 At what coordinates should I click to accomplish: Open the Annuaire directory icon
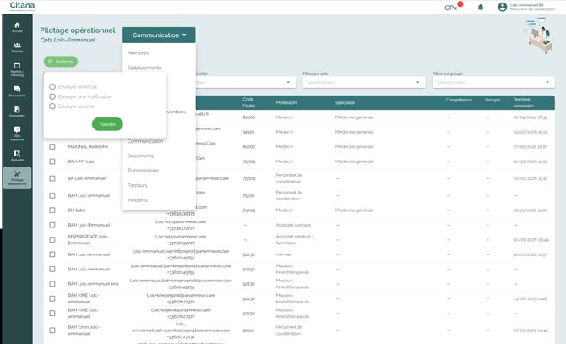(x=17, y=155)
